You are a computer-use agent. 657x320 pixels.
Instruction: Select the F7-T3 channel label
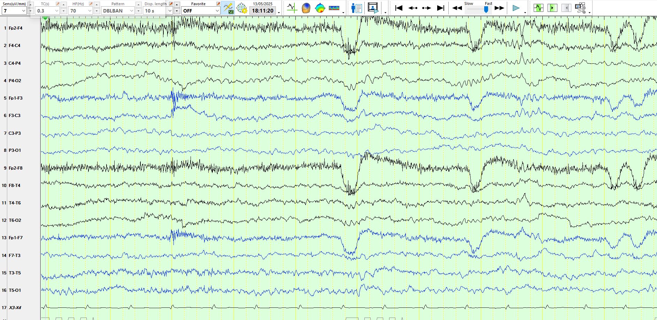(x=14, y=256)
